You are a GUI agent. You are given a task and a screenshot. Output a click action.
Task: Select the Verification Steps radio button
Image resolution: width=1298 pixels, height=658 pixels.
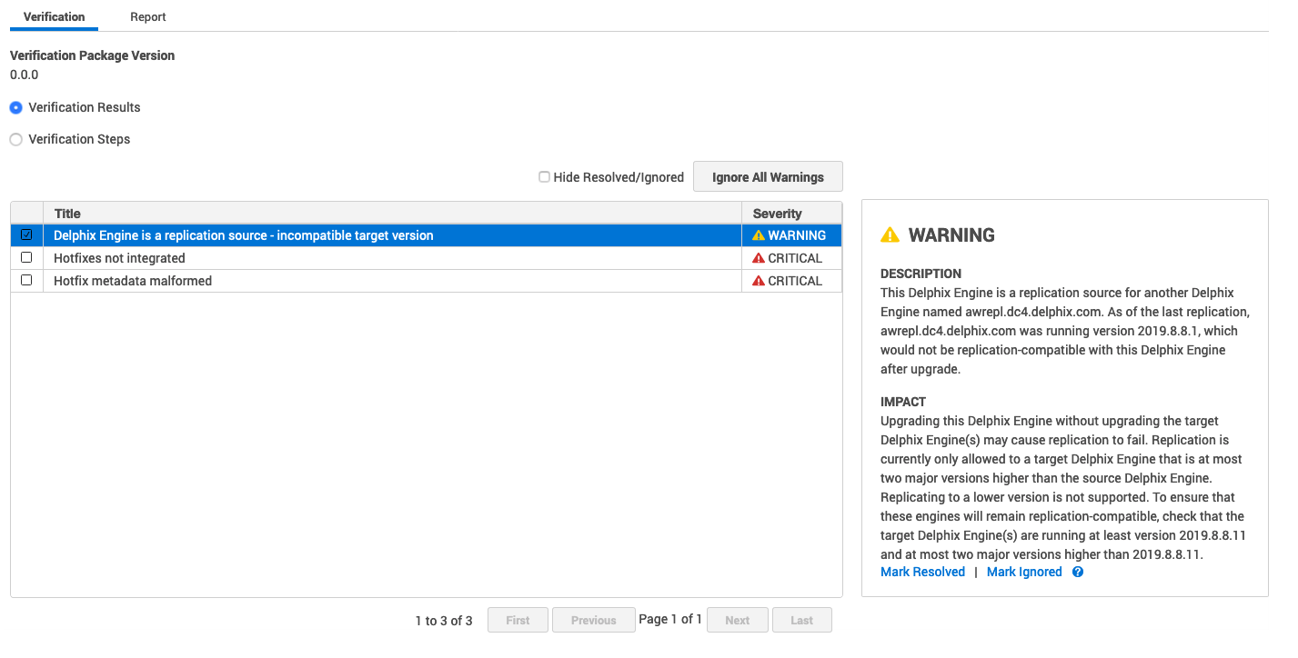(x=16, y=139)
